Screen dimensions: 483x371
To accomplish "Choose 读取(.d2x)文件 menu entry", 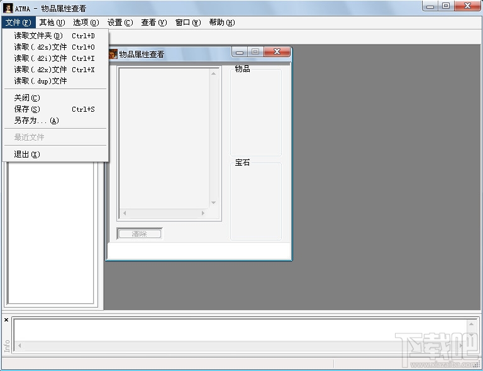I will [55, 70].
